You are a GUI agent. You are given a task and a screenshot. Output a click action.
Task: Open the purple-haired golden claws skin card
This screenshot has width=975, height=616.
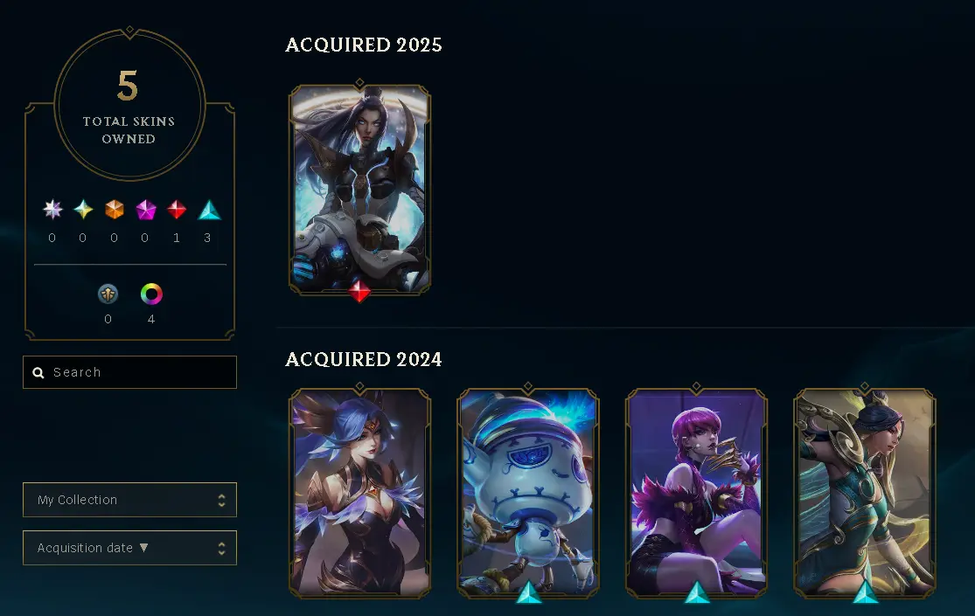tap(696, 494)
